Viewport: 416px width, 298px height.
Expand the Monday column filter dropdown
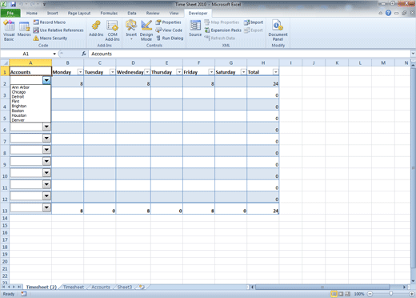80,72
